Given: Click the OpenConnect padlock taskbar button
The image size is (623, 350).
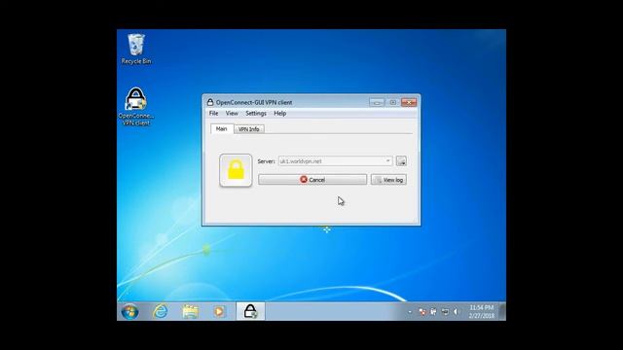Looking at the screenshot, I should [250, 311].
